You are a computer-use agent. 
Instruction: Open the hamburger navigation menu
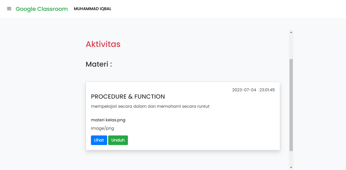click(9, 9)
